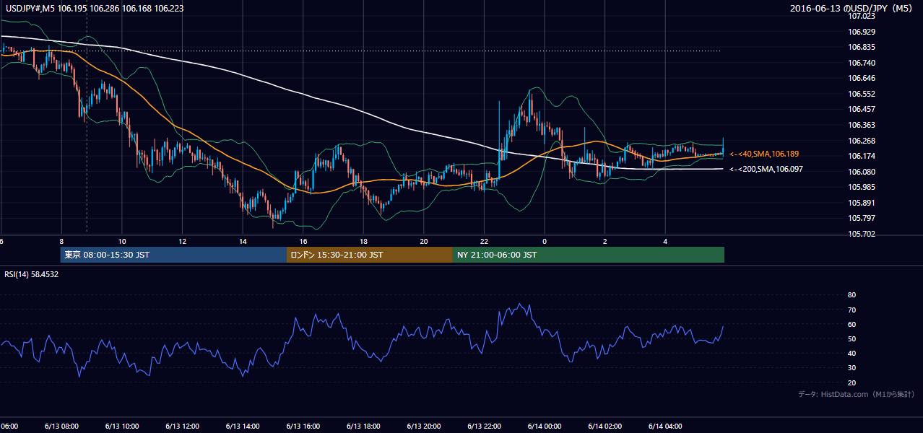923x433 pixels.
Task: Click the 106.268 price axis label
Action: (862, 141)
